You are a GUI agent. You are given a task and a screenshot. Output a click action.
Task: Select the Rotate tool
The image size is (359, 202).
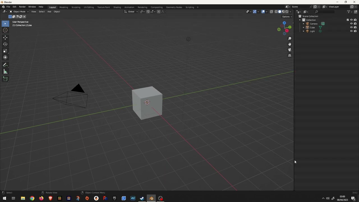pos(5,44)
